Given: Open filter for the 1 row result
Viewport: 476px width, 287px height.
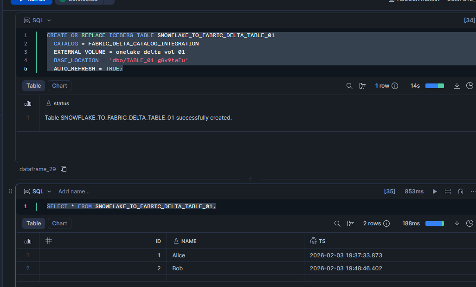Looking at the screenshot, I should tap(362, 86).
